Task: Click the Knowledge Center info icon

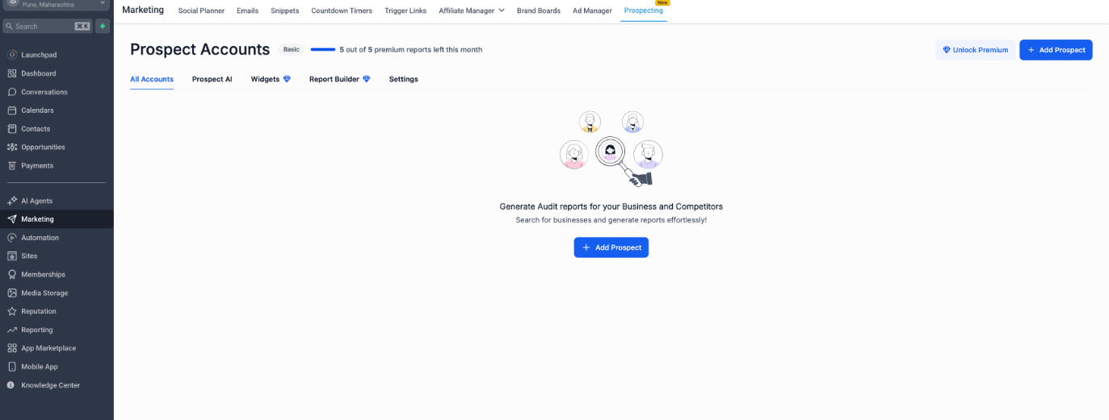Action: tap(11, 385)
